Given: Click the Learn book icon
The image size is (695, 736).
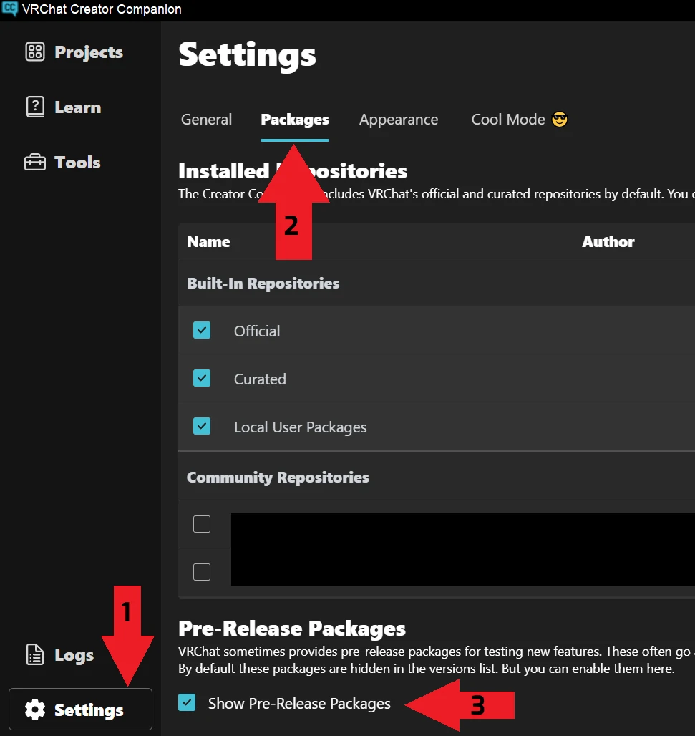Looking at the screenshot, I should (35, 107).
